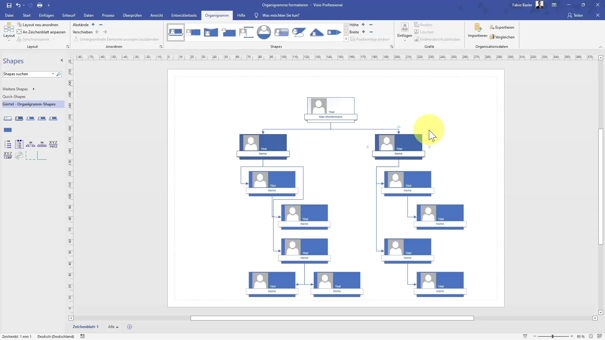Image resolution: width=605 pixels, height=340 pixels.
Task: Click the Importieren button
Action: pyautogui.click(x=477, y=31)
